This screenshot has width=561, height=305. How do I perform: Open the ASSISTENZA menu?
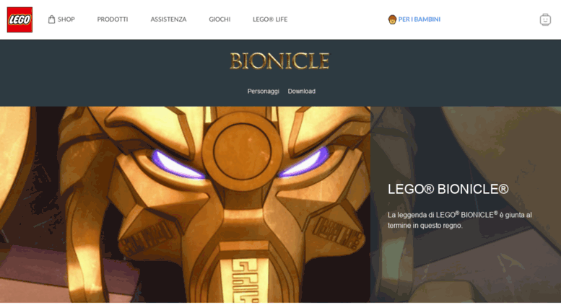pos(168,19)
